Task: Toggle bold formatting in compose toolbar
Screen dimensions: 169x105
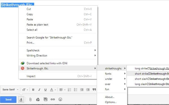Action: pos(33,90)
